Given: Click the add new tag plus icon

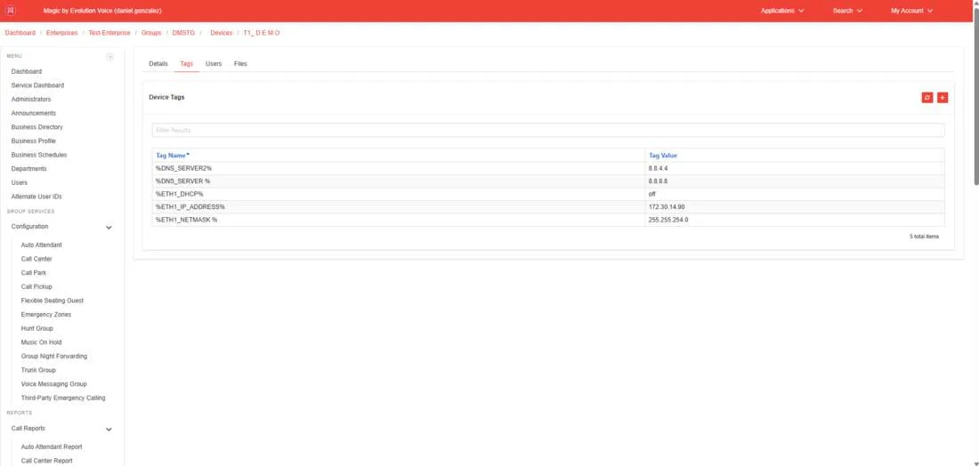Looking at the screenshot, I should click(943, 97).
